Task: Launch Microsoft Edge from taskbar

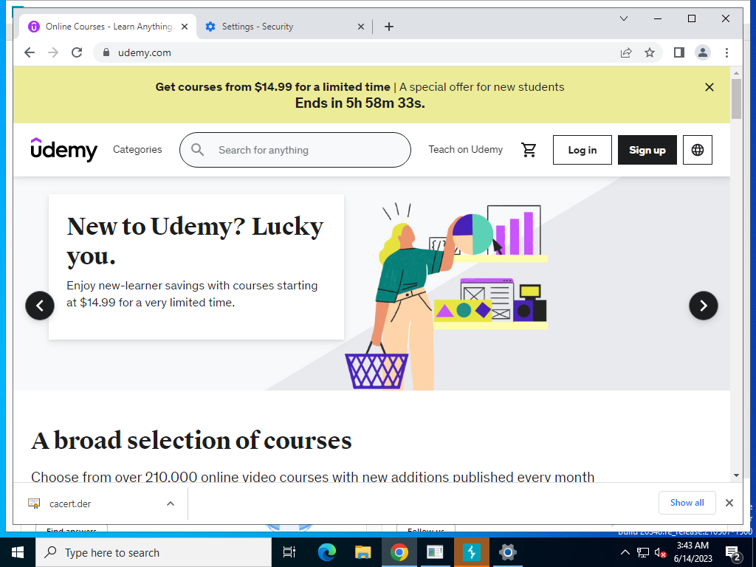Action: point(326,552)
